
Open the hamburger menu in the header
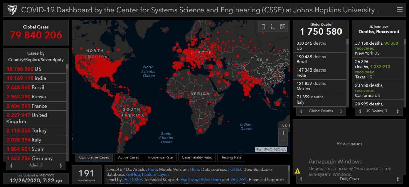click(x=399, y=10)
